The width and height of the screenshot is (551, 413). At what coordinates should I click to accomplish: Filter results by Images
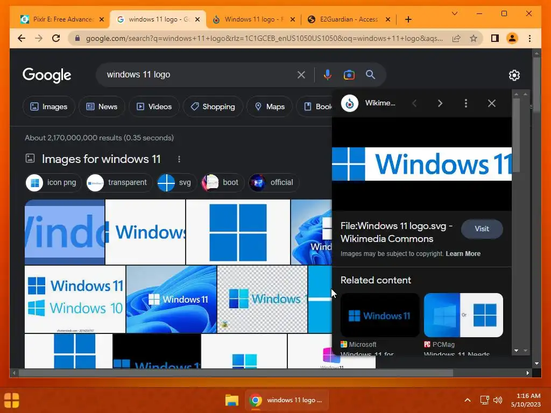pos(49,106)
